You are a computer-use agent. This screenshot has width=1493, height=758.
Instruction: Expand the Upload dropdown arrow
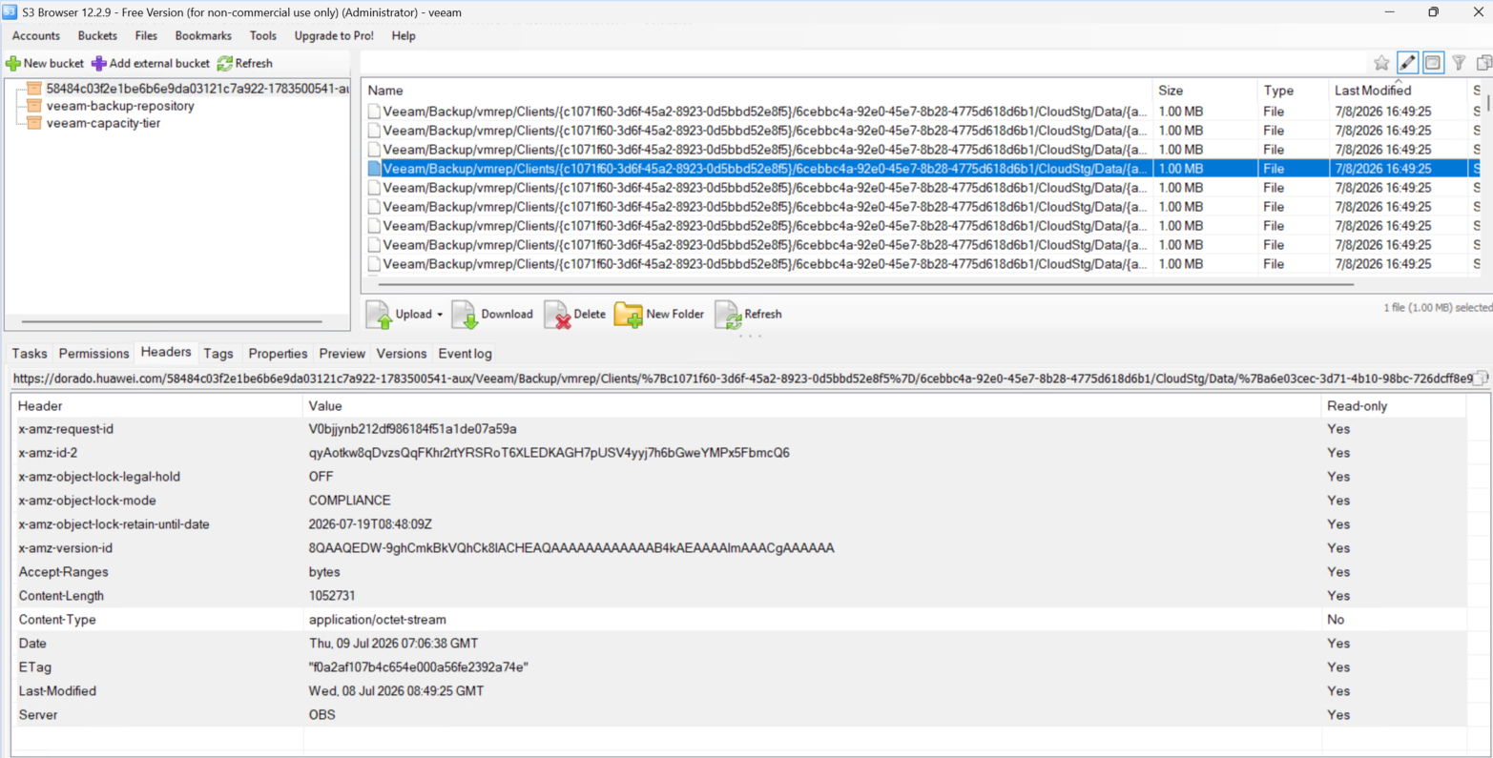click(440, 315)
